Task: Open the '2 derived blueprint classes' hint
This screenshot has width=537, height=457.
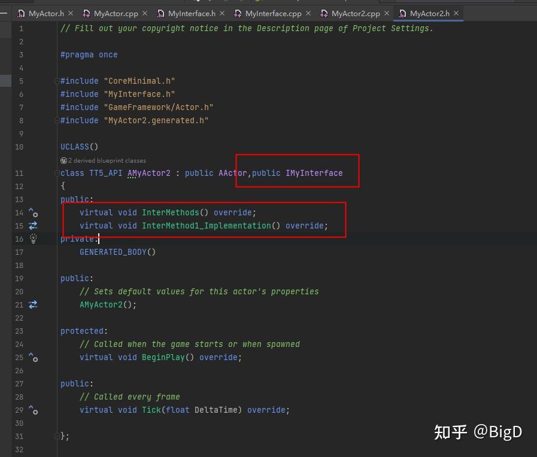Action: coord(107,160)
